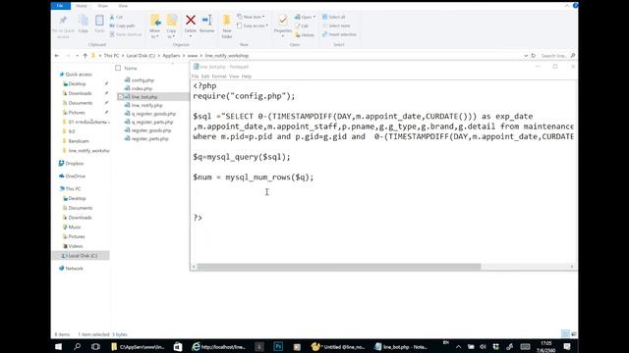Open Action Center notifications icon

(x=567, y=346)
